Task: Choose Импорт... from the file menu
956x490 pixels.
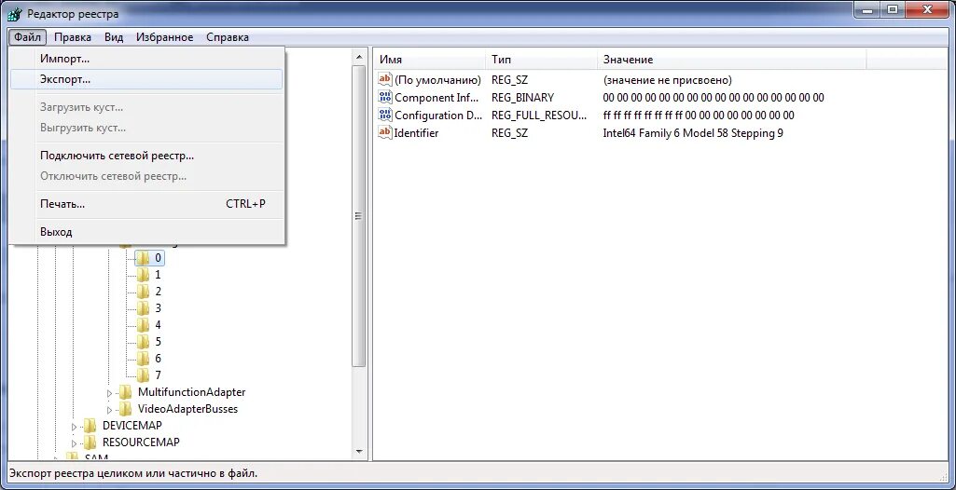Action: (x=146, y=59)
